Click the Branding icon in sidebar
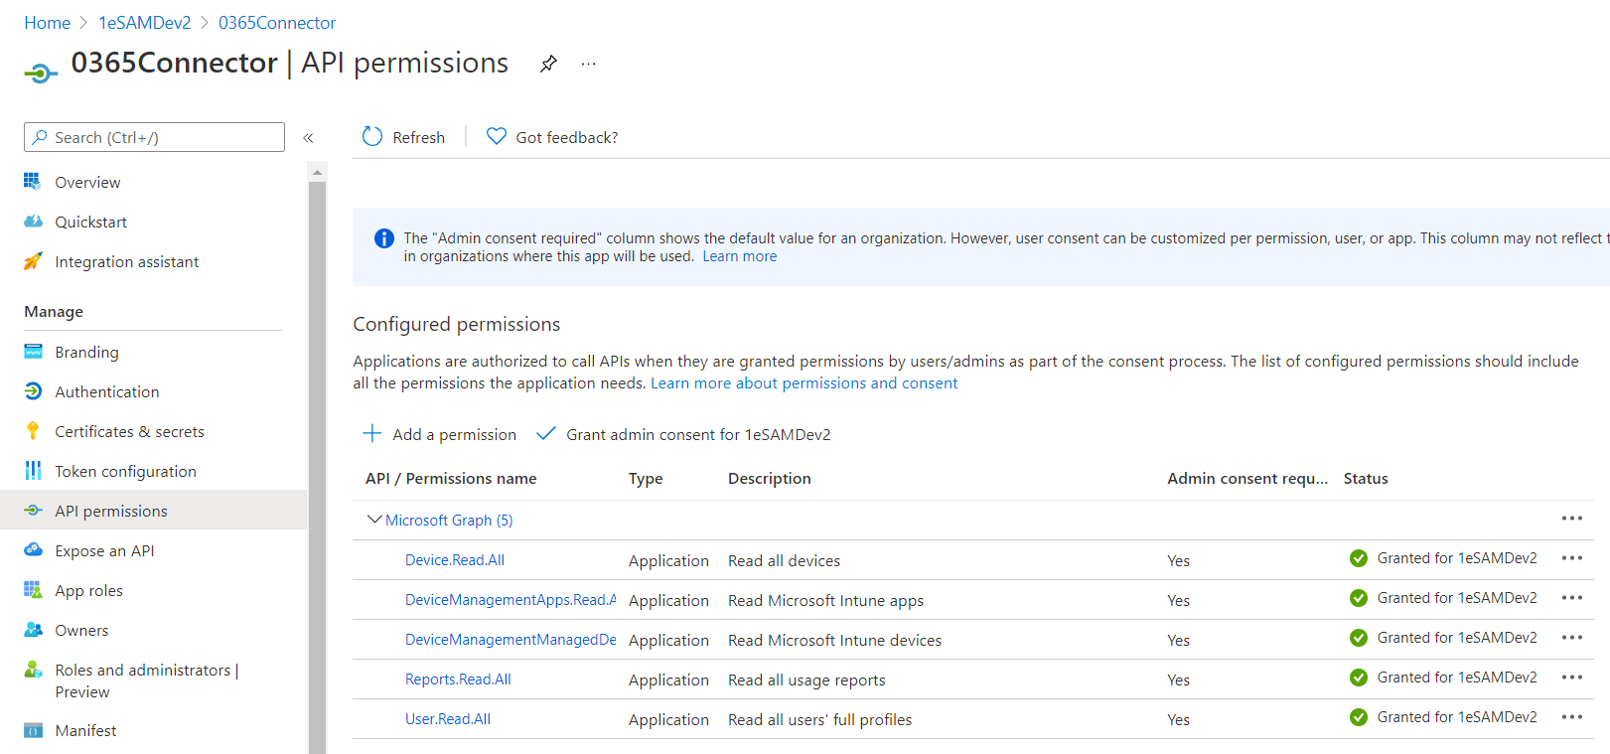1610x754 pixels. click(x=33, y=352)
